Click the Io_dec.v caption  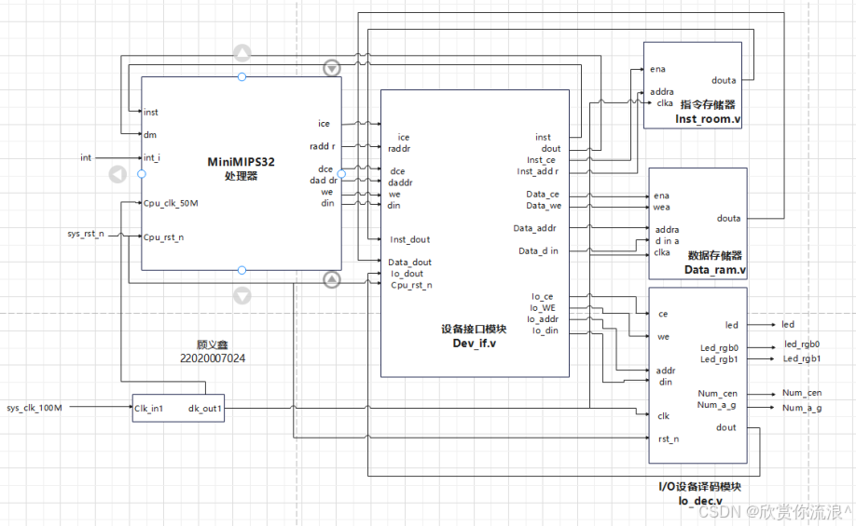[700, 500]
